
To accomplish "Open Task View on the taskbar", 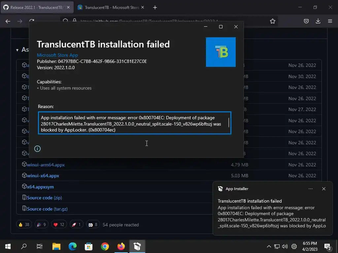I will coord(40,246).
